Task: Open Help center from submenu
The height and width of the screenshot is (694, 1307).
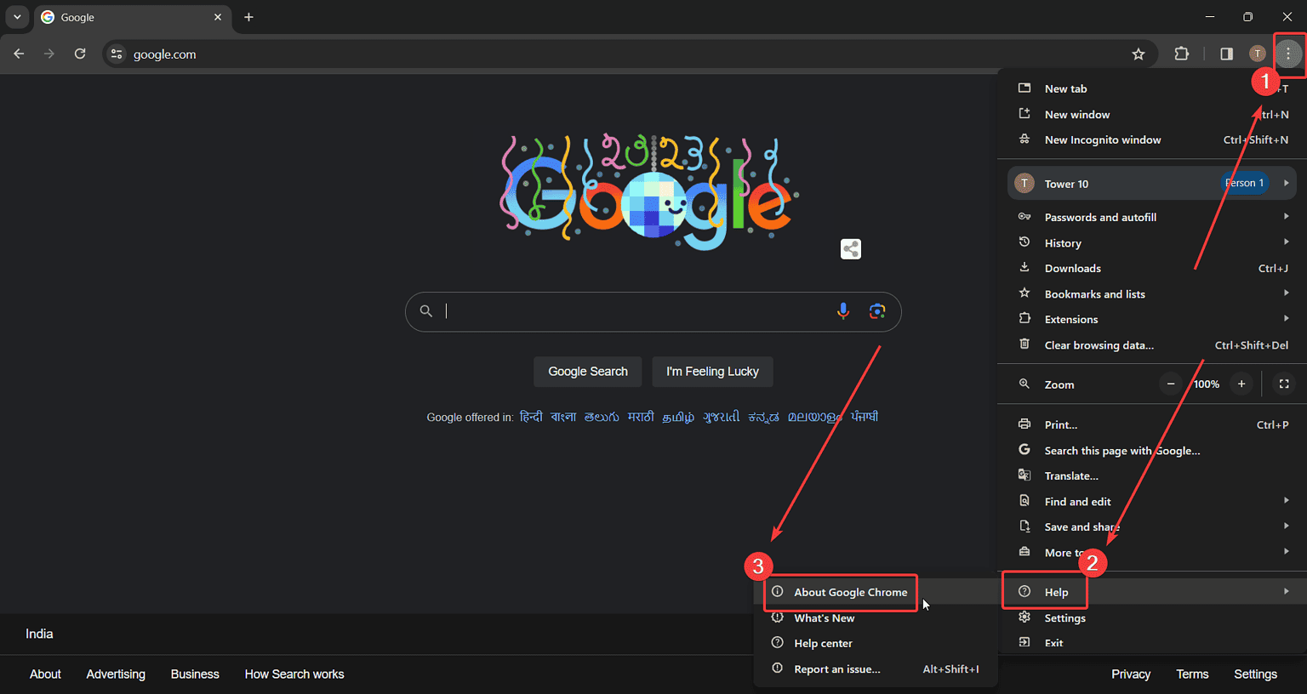Action: point(876,643)
